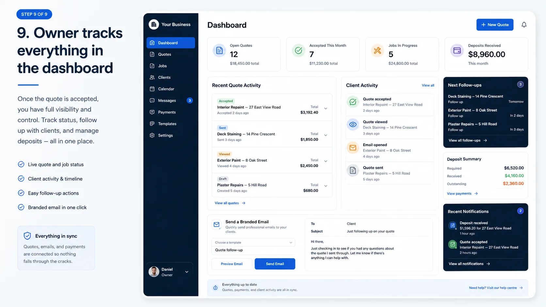This screenshot has width=546, height=307.
Task: Click the Jobs In Progress tools icon
Action: pos(377,51)
